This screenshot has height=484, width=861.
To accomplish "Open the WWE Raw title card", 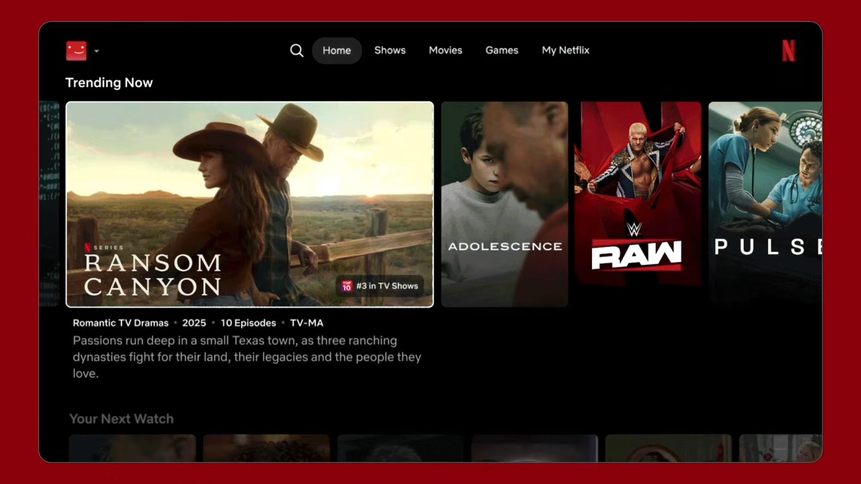I will (x=638, y=204).
